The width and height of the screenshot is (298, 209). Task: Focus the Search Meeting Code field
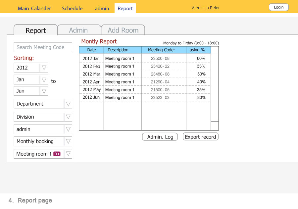tap(43, 47)
